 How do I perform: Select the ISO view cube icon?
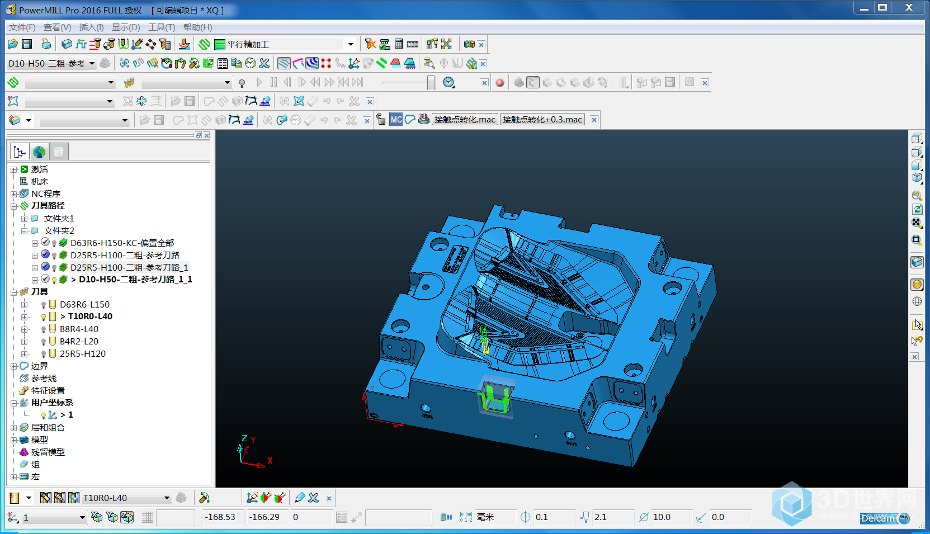click(x=917, y=178)
